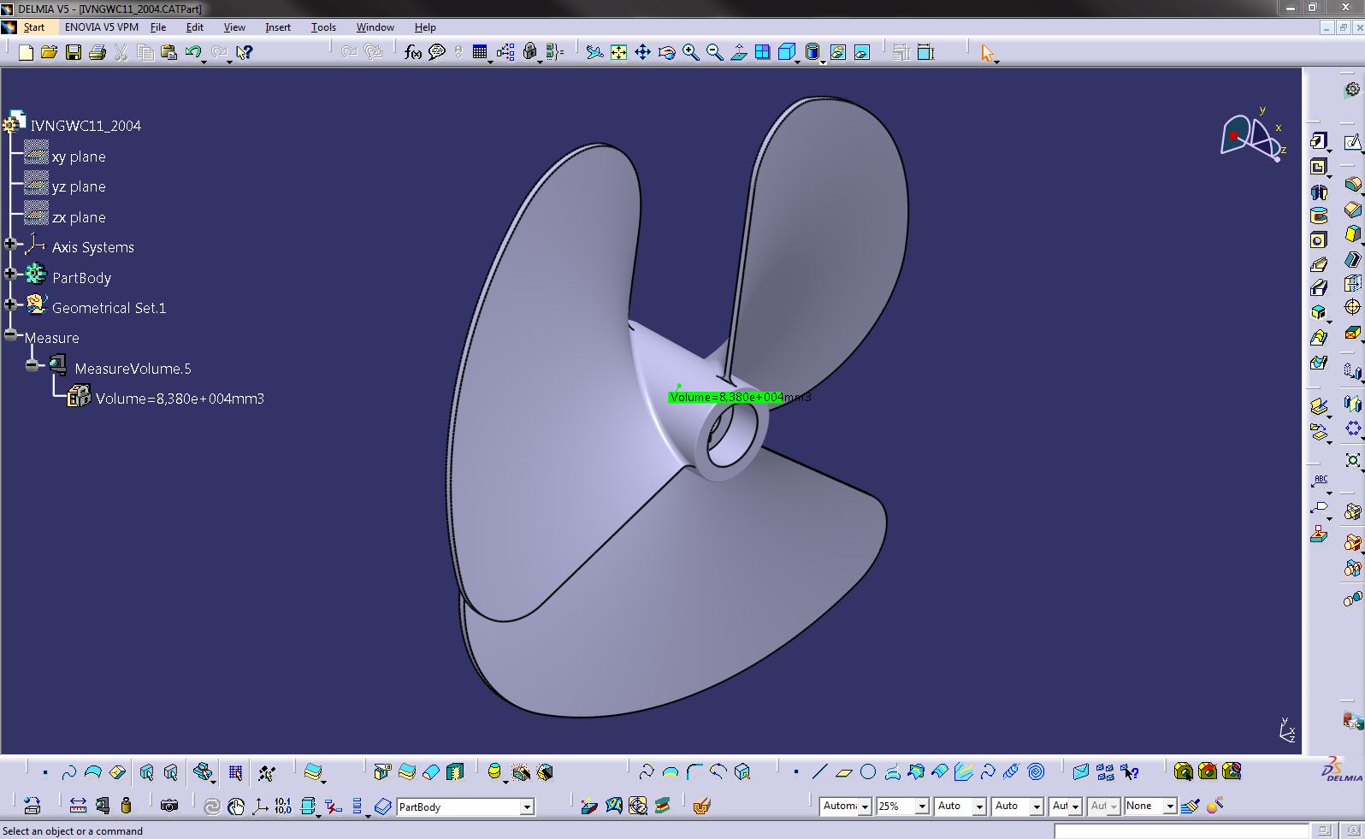The width and height of the screenshot is (1365, 839).
Task: Expand the Geometrical Set.1 node
Action: click(10, 304)
